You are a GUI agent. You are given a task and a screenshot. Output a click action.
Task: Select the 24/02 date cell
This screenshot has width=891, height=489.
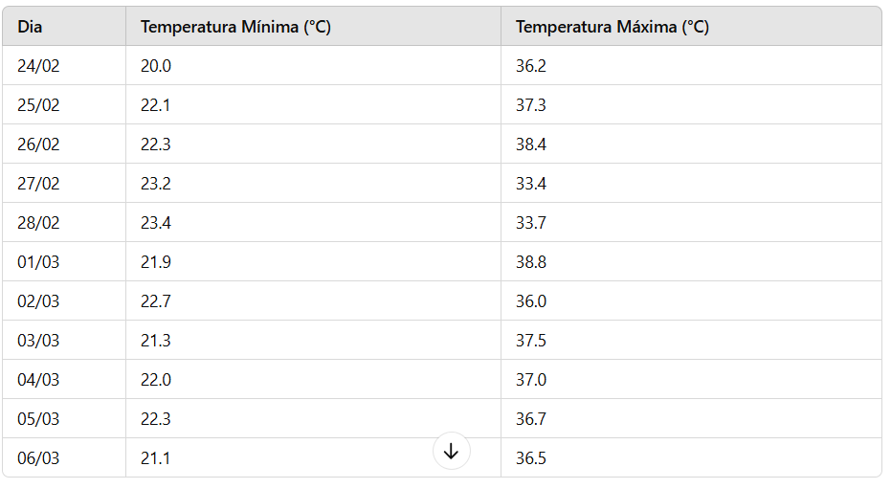point(63,65)
